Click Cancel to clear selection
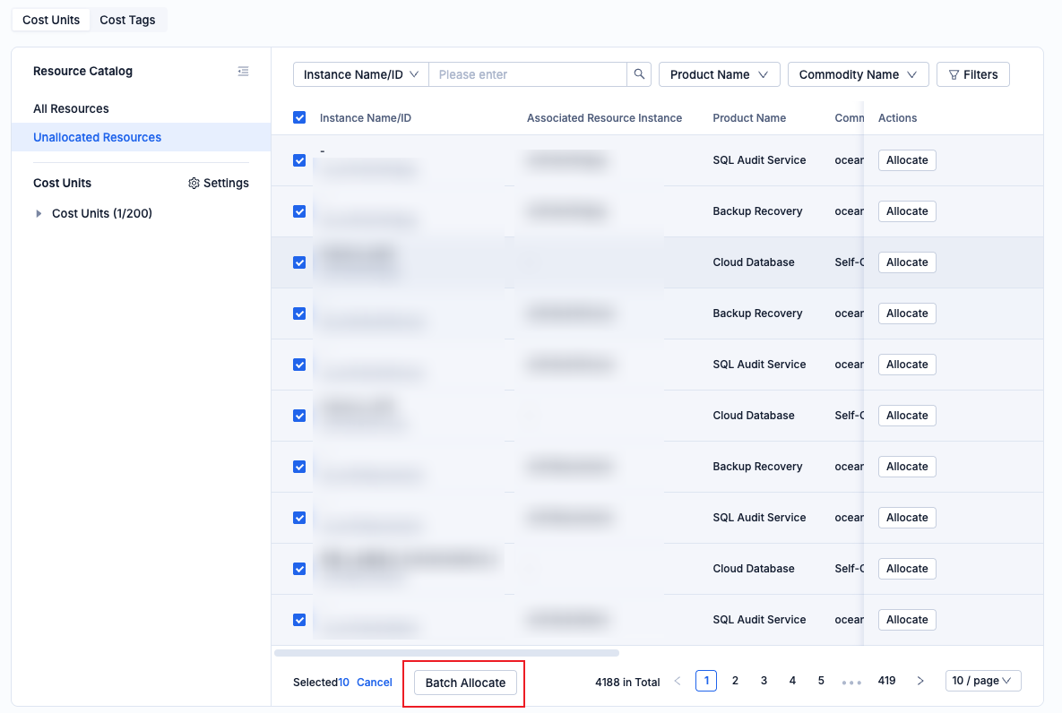 pyautogui.click(x=375, y=683)
